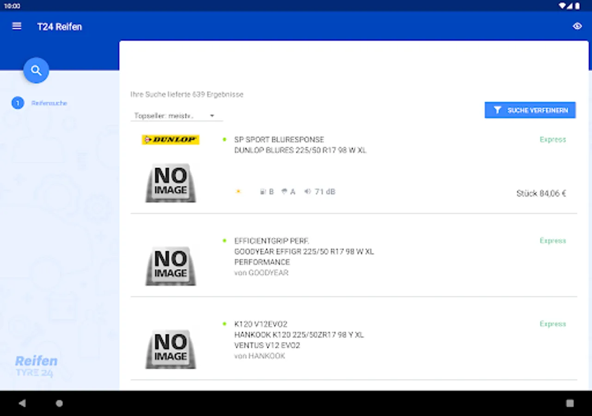Image resolution: width=592 pixels, height=416 pixels.
Task: Click Express label on Dunlop row
Action: [553, 140]
